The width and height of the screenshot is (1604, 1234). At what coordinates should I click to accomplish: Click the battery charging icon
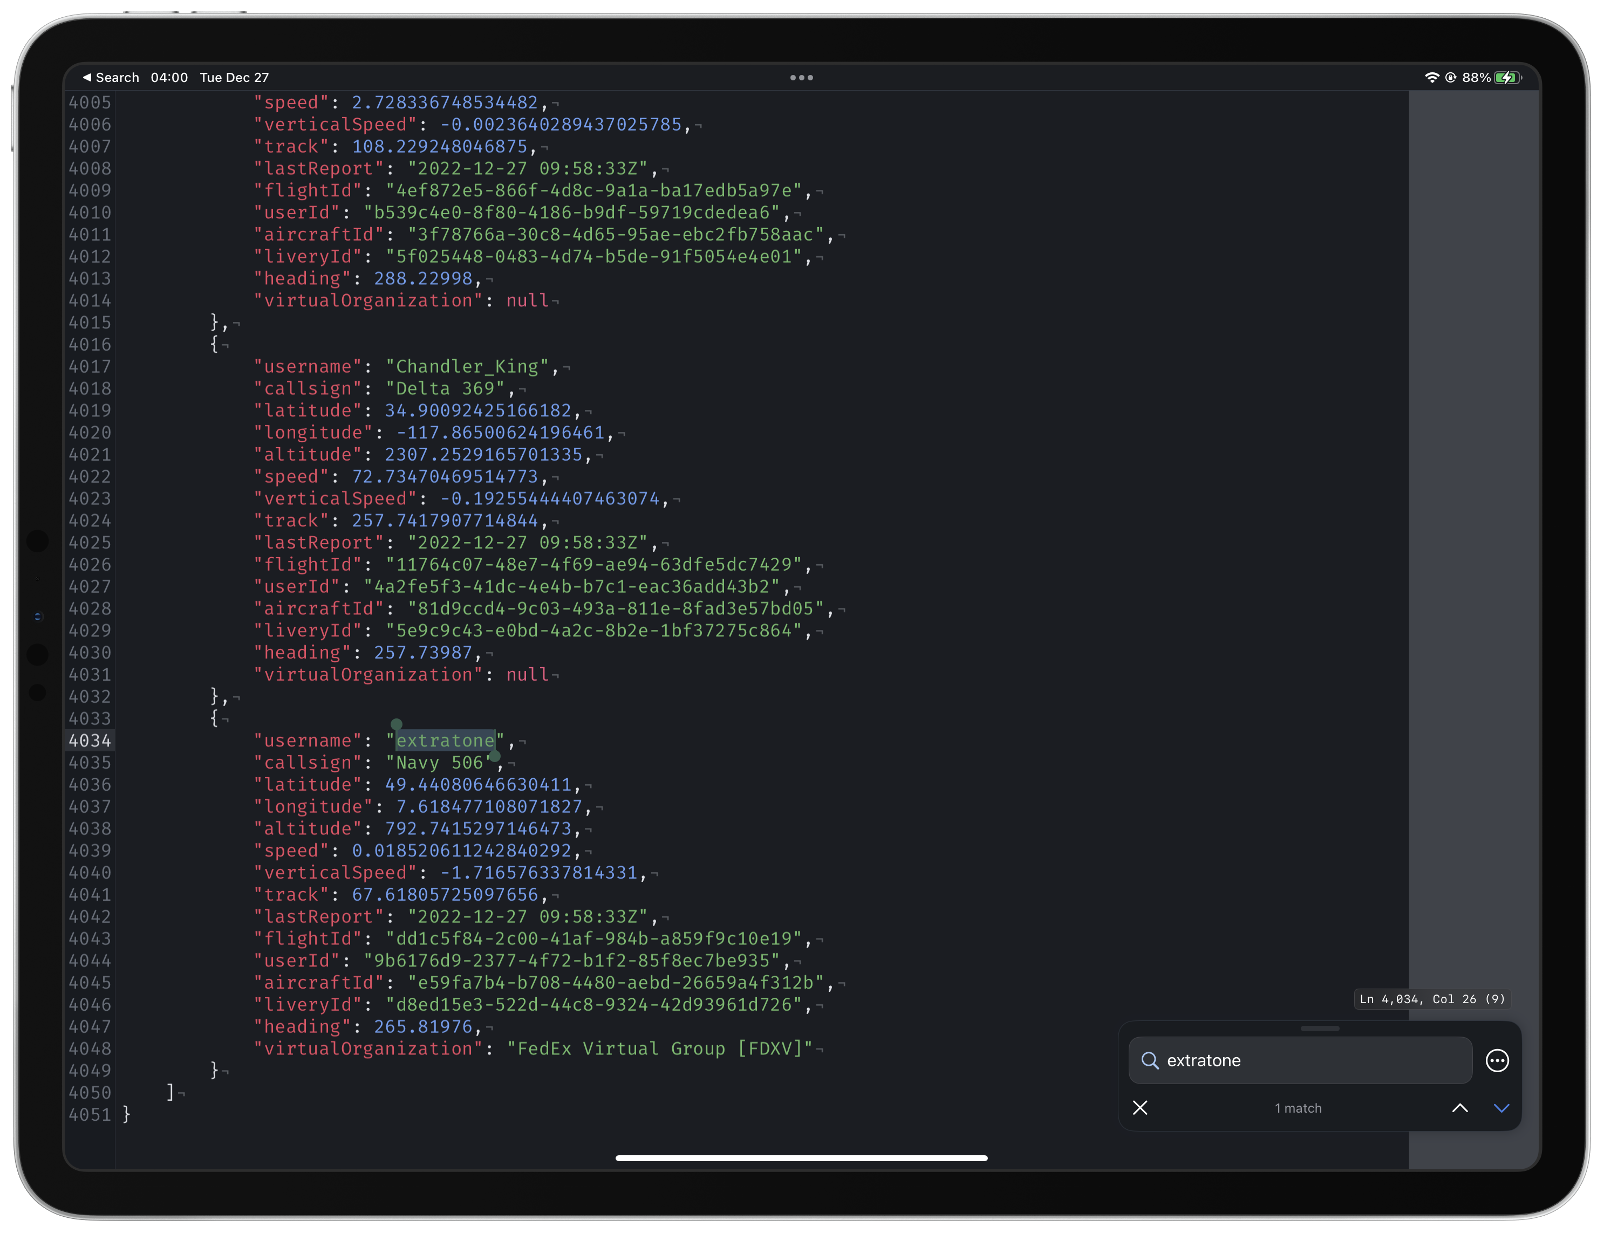click(x=1507, y=77)
